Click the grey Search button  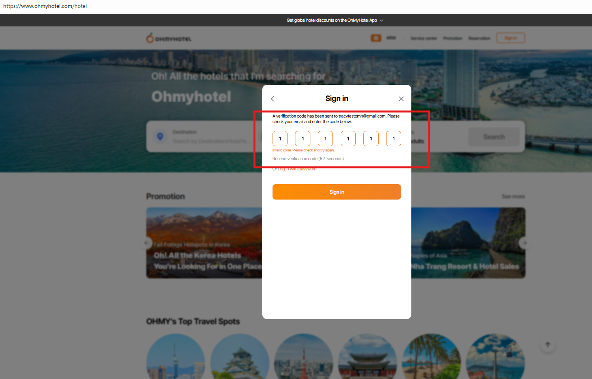(494, 137)
